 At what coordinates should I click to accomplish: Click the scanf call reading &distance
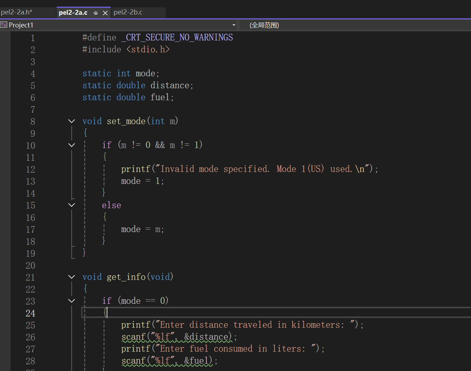click(179, 337)
